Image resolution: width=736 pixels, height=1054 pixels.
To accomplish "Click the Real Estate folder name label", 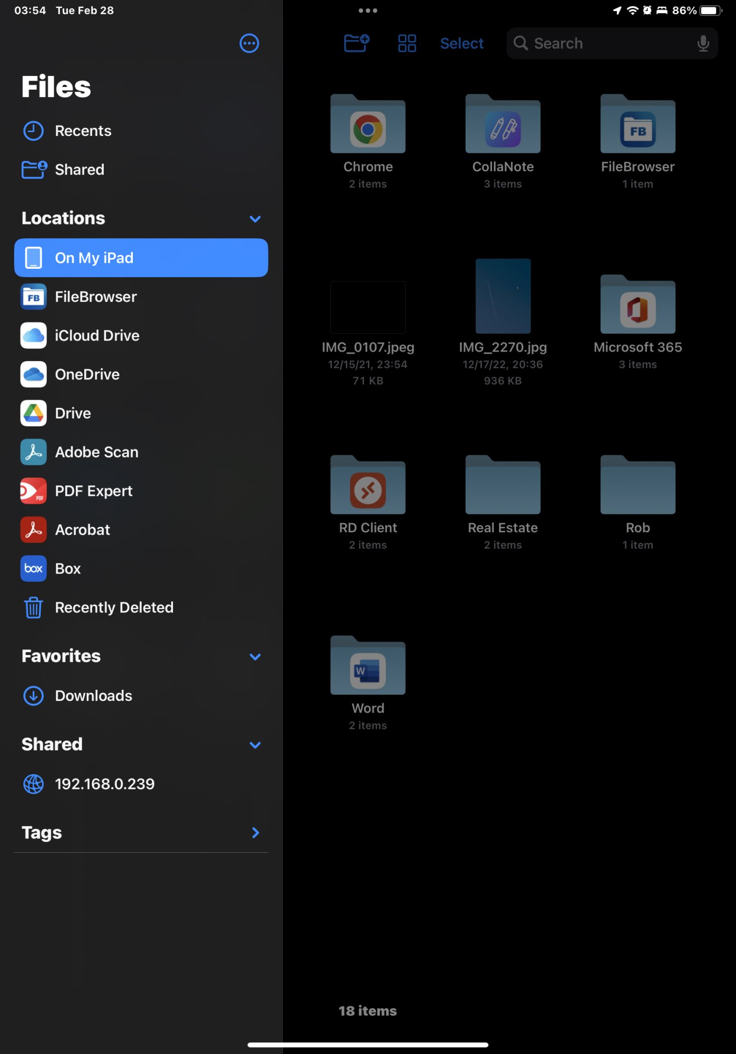I will point(503,528).
